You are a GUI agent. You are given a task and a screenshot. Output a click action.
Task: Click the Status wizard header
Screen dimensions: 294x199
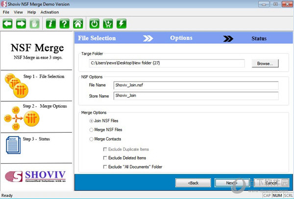[259, 38]
